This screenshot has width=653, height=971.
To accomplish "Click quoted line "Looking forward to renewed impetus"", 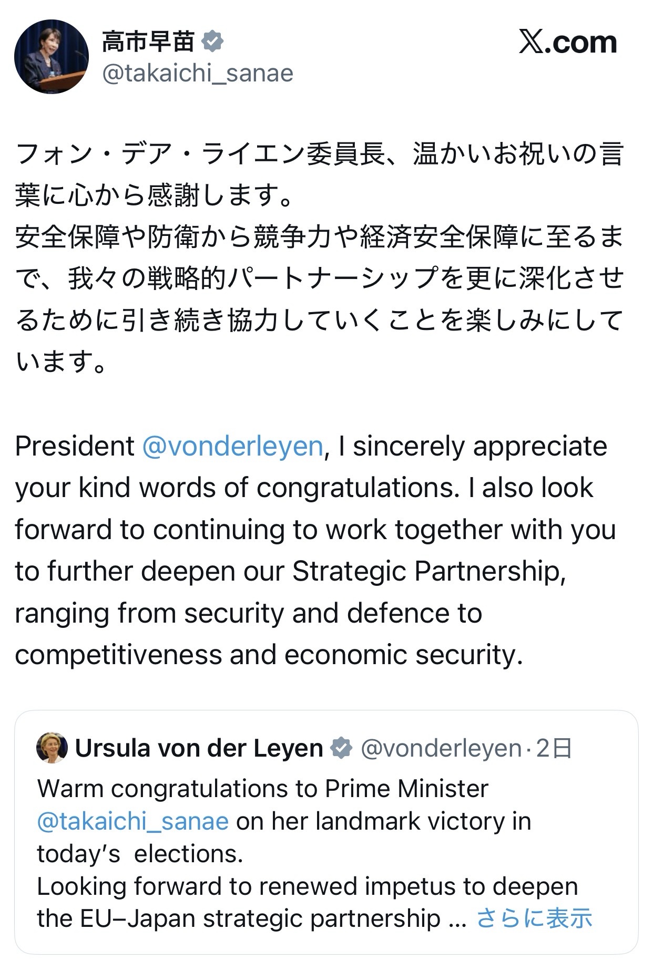I will [x=307, y=886].
